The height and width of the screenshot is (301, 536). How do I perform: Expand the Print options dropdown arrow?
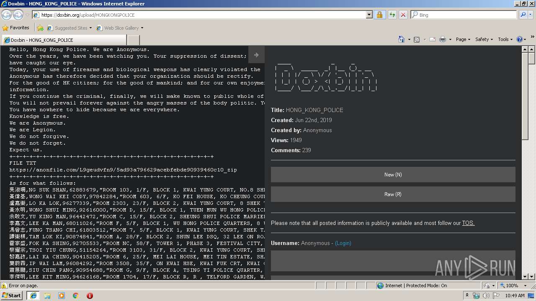pyautogui.click(x=450, y=39)
